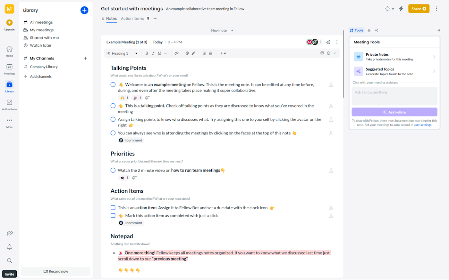Insert a link with the link icon

176,53
